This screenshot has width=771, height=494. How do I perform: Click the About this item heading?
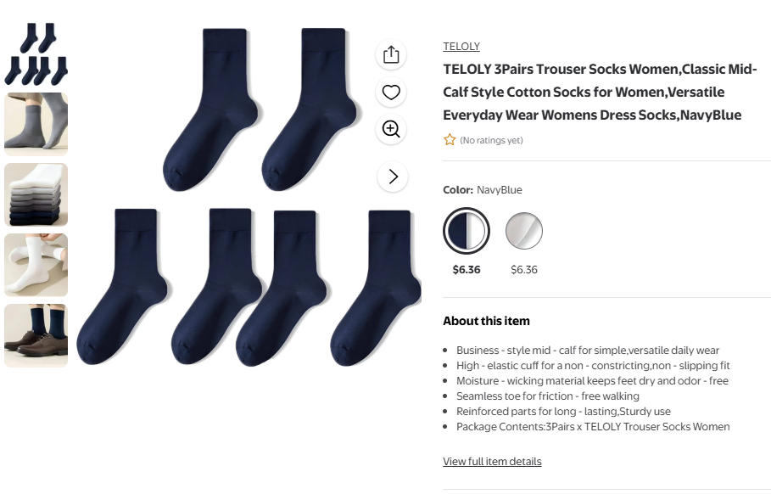point(486,321)
